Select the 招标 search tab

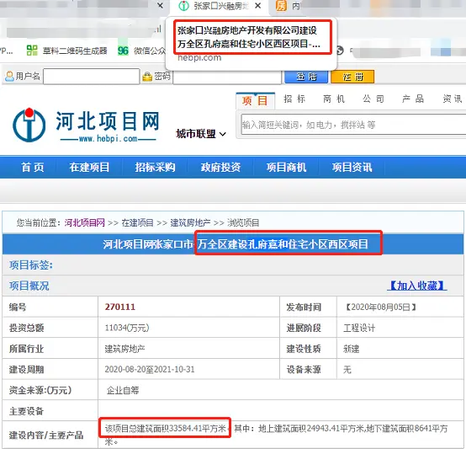pos(294,99)
